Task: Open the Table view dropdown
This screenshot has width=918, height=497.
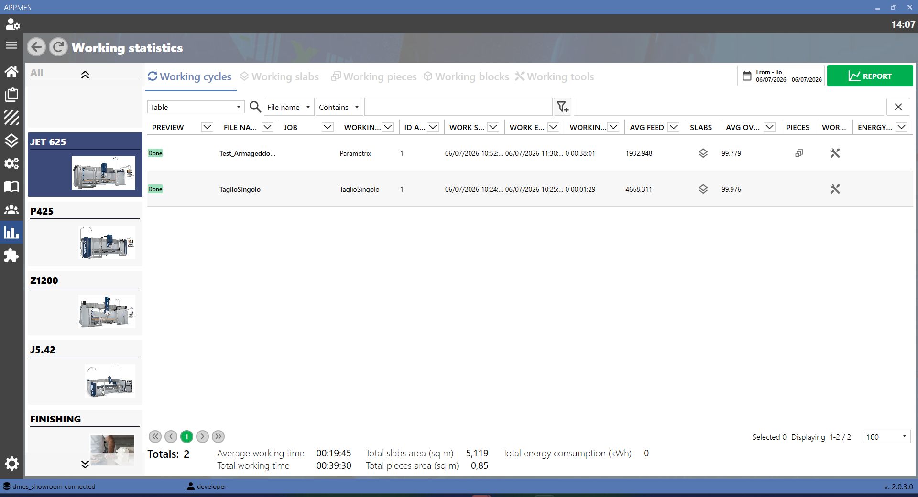Action: (x=196, y=107)
